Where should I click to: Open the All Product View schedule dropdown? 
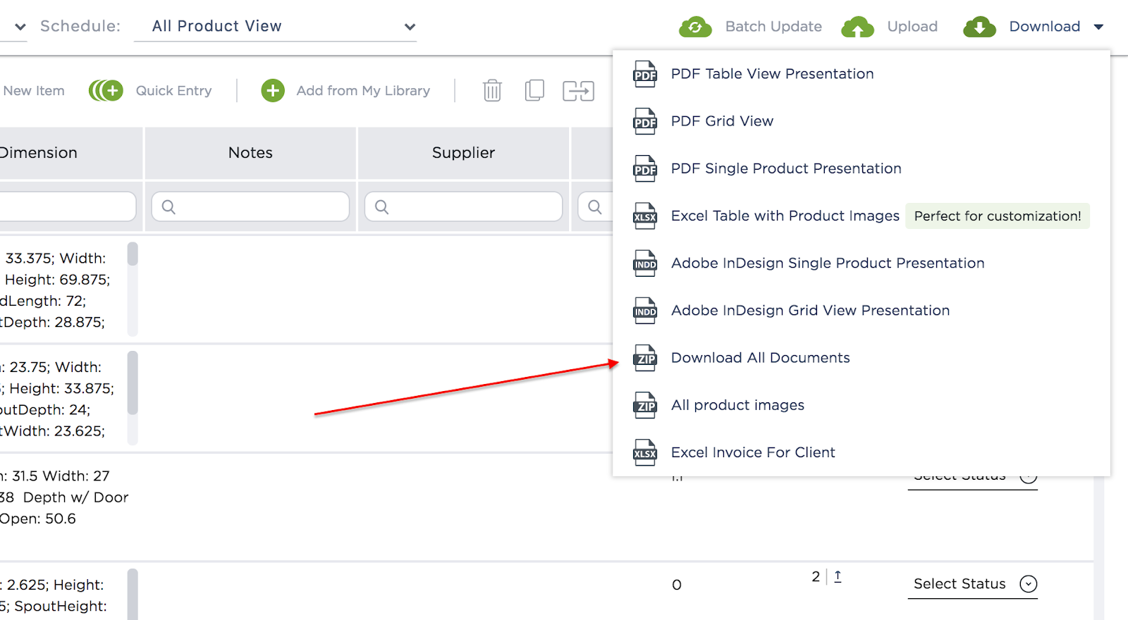click(x=275, y=27)
